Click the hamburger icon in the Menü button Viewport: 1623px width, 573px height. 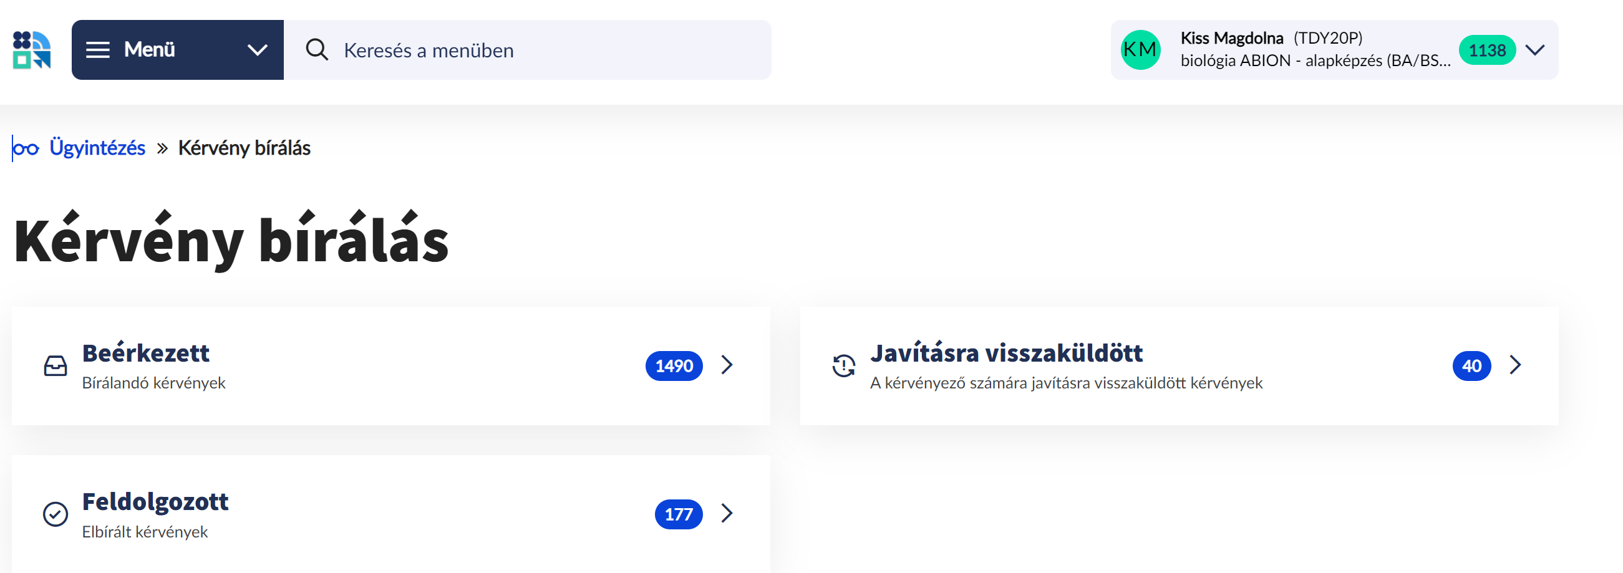pos(99,50)
